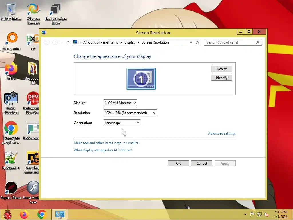Open the Recycle Bin desktop icon
The width and height of the screenshot is (293, 220).
tap(11, 11)
